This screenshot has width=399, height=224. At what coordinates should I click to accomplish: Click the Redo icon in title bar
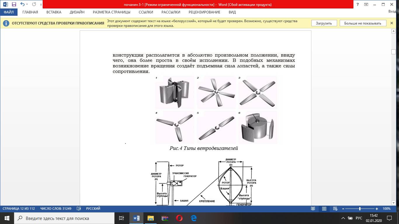(x=34, y=4)
